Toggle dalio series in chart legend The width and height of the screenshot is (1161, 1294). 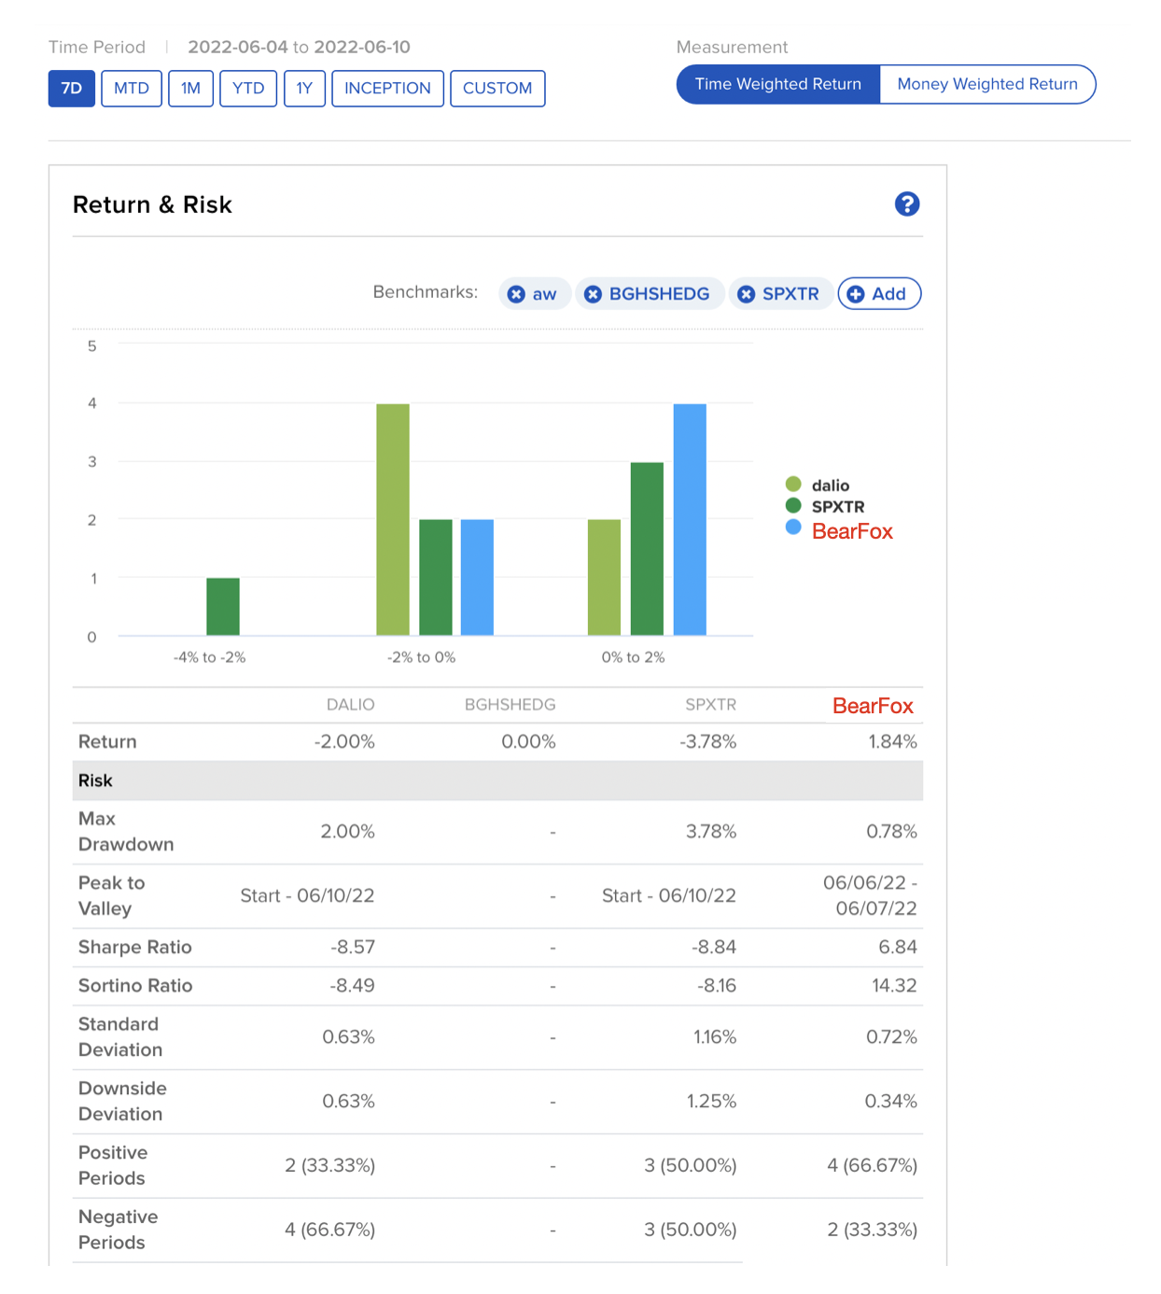pyautogui.click(x=829, y=485)
